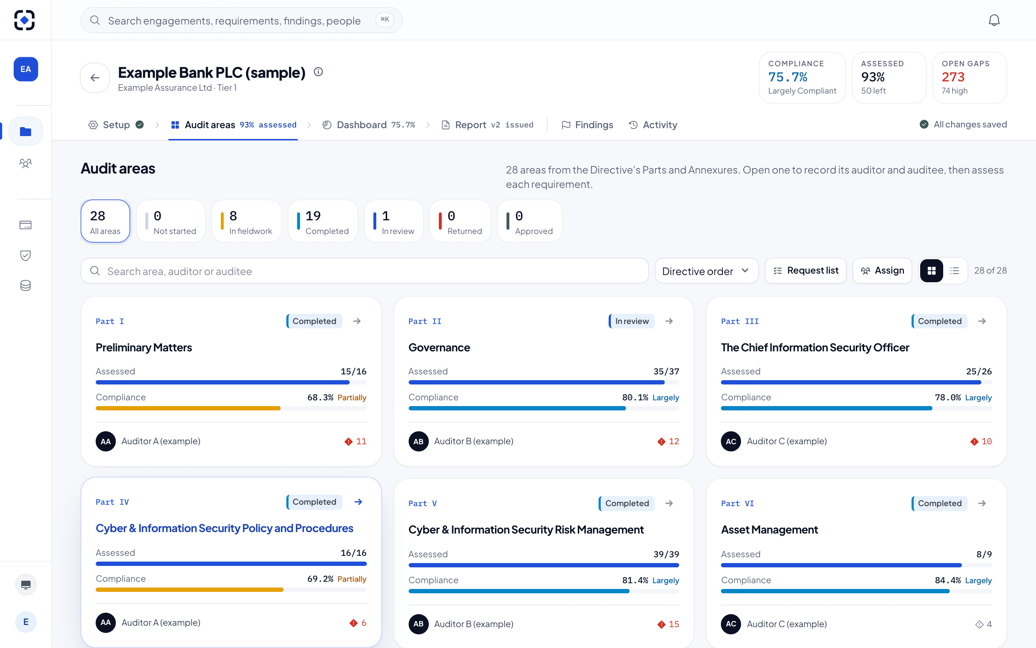Open the shield check icon in the sidebar
1036x648 pixels.
(26, 256)
